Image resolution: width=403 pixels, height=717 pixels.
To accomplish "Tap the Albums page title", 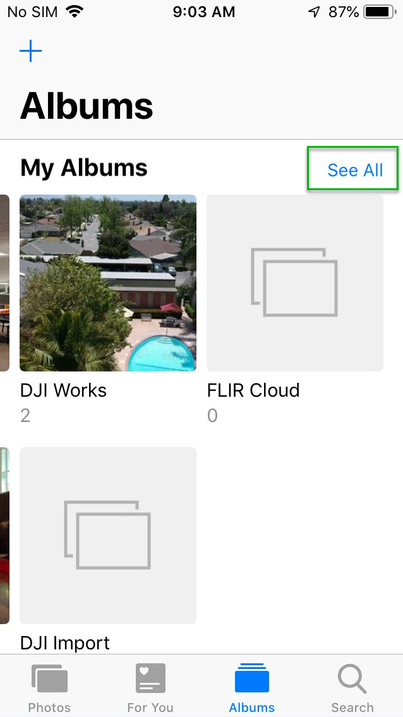I will point(87,105).
